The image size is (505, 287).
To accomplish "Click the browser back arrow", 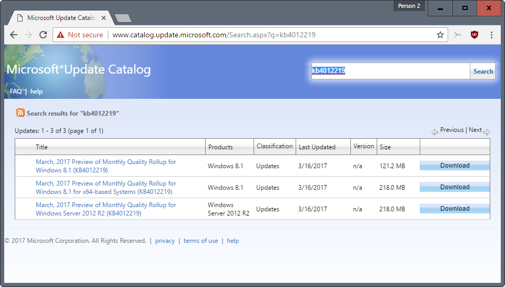I will coord(14,35).
